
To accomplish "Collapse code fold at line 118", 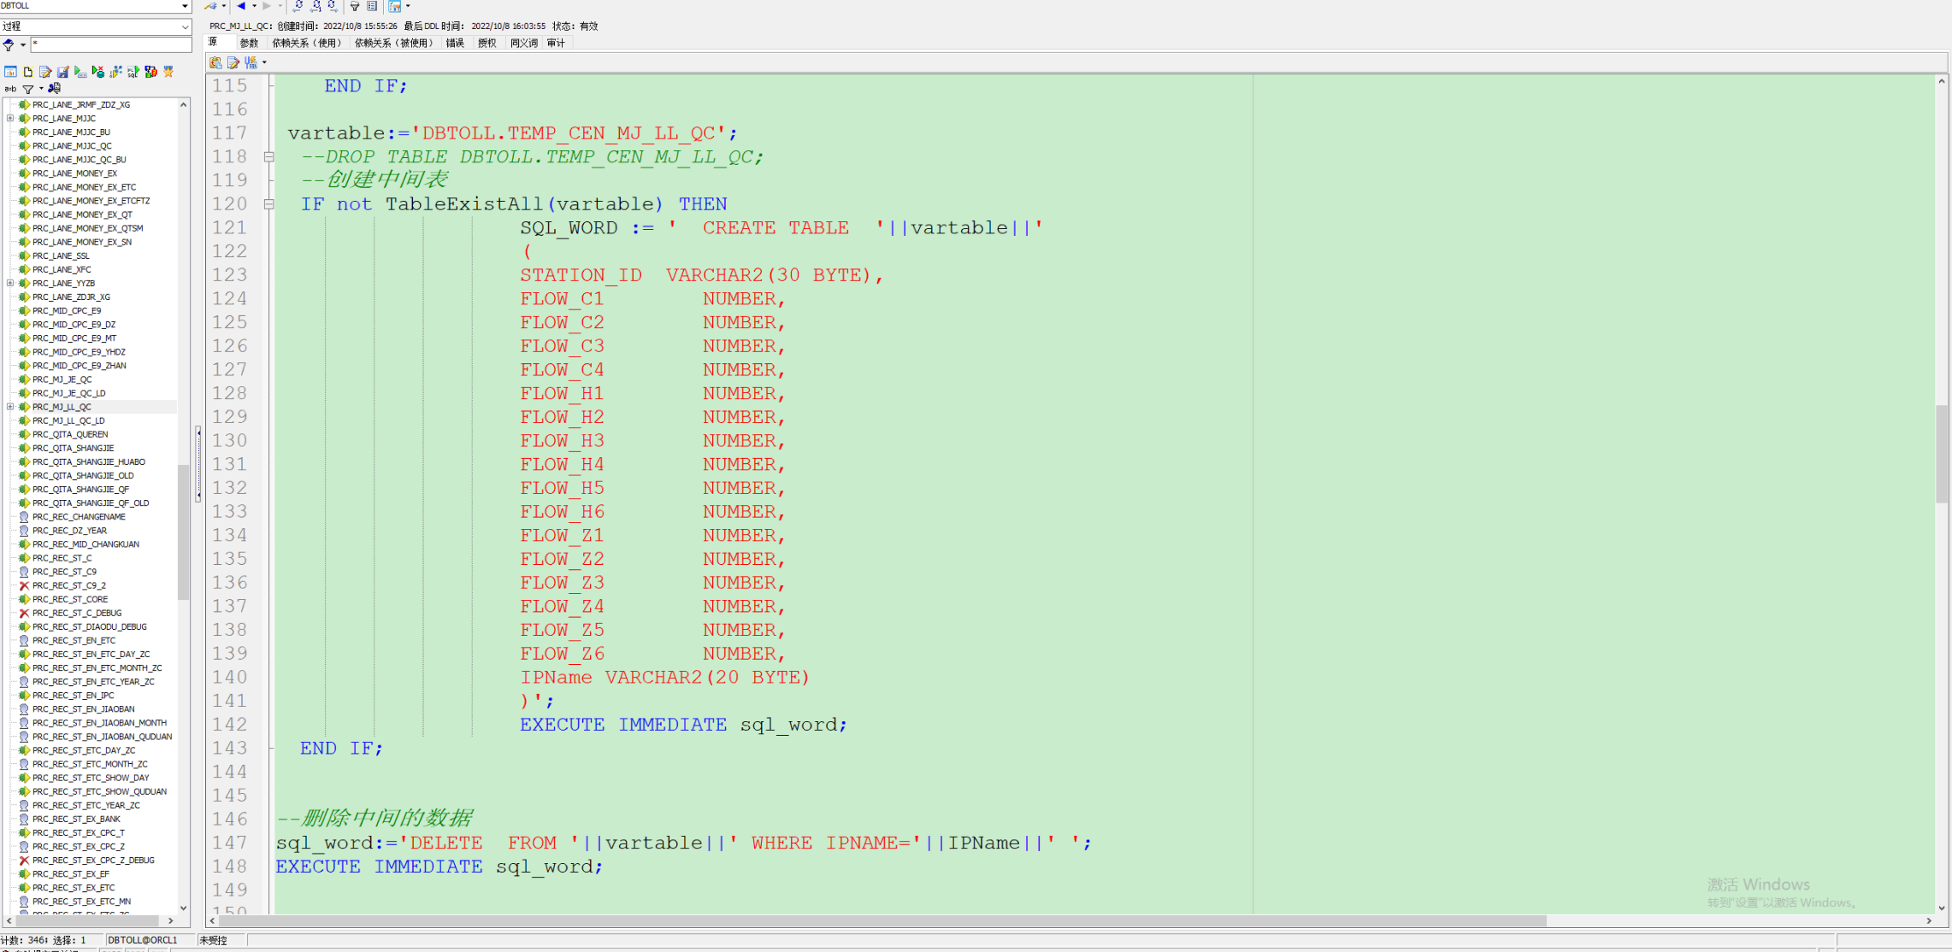I will coord(269,157).
